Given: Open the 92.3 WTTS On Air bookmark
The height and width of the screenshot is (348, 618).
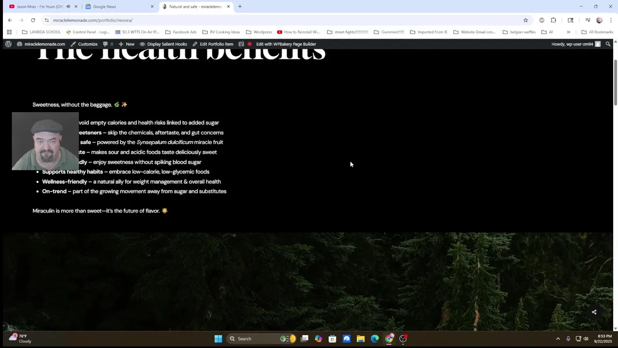Looking at the screenshot, I should click(137, 32).
